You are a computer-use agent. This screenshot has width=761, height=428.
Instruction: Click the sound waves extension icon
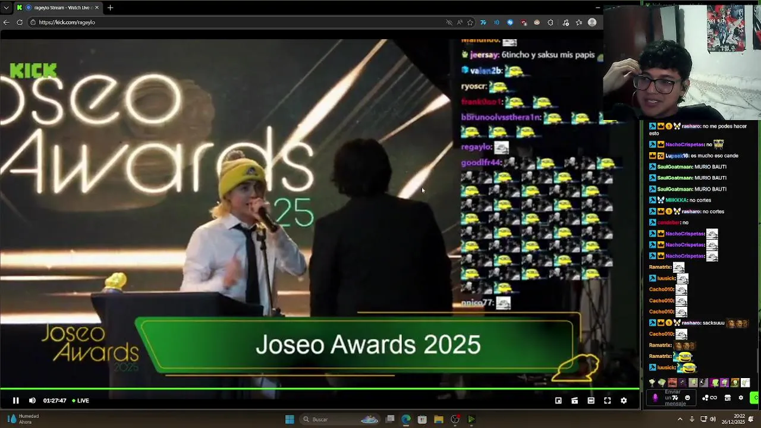(x=496, y=23)
